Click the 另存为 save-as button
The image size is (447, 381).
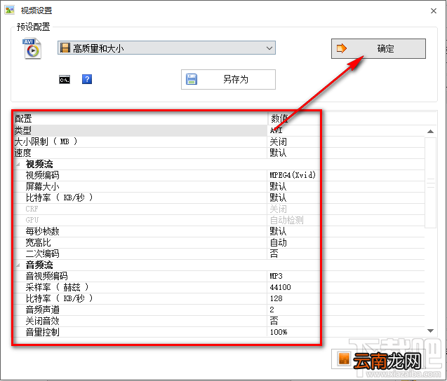228,79
